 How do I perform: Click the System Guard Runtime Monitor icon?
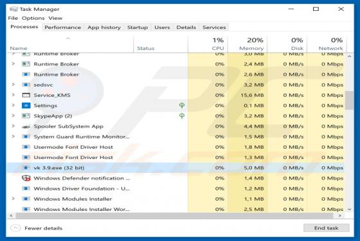[x=26, y=137]
